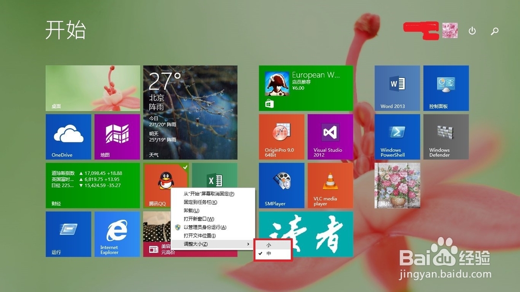Image resolution: width=520 pixels, height=292 pixels.
Task: Launch Word 2013 tile
Action: [397, 88]
